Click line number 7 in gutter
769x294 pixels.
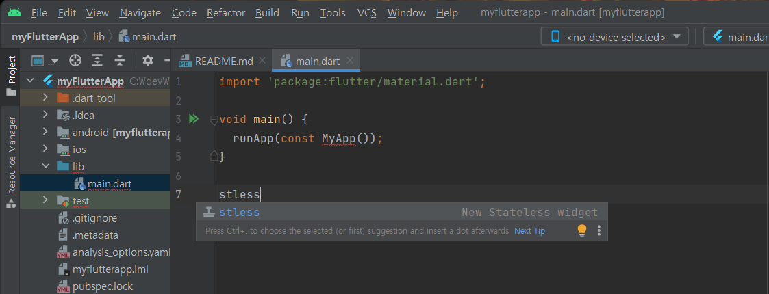tap(179, 195)
